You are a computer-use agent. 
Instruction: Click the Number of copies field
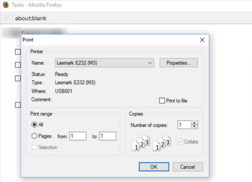tap(184, 125)
